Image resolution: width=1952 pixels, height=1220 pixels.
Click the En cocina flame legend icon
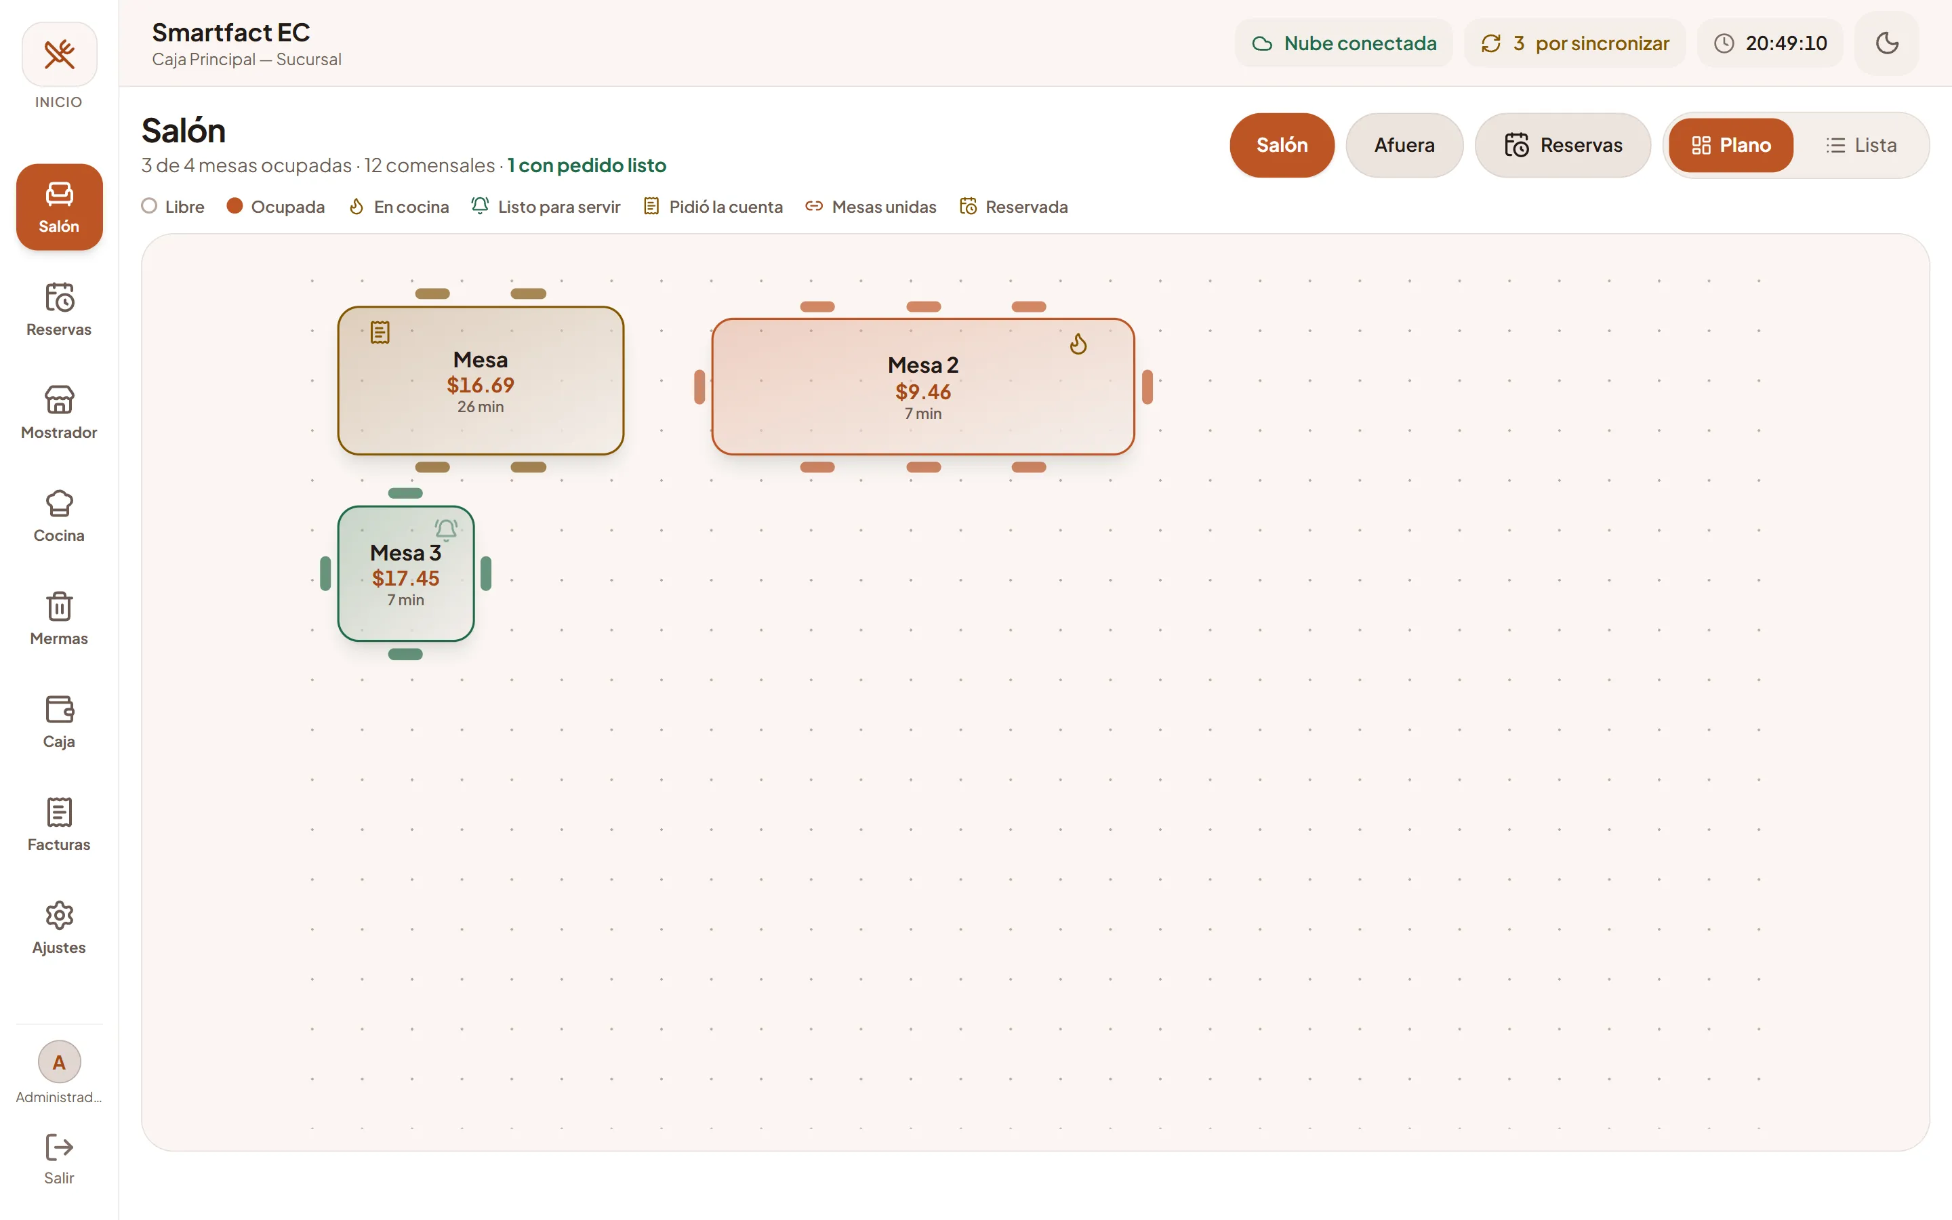(x=357, y=207)
